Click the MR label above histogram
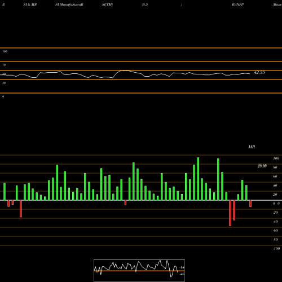 pos(252,147)
